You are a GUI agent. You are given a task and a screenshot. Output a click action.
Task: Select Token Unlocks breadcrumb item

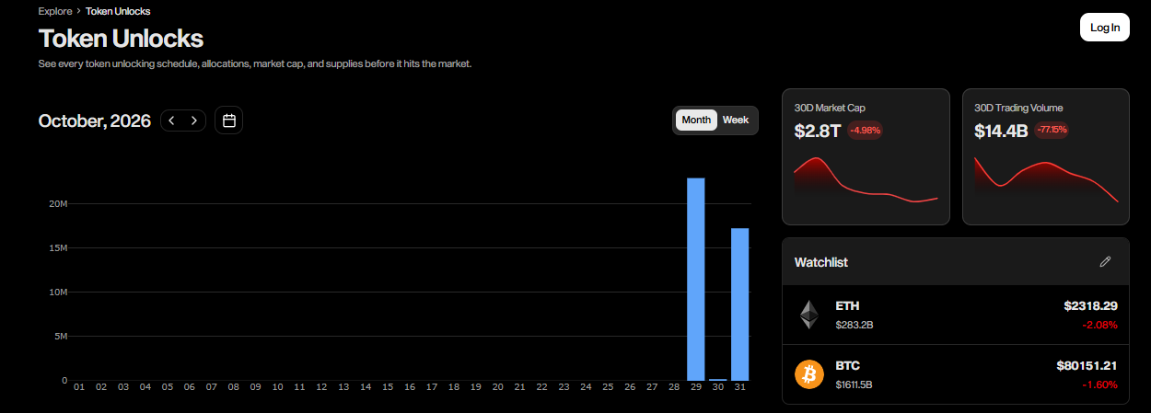coord(118,12)
